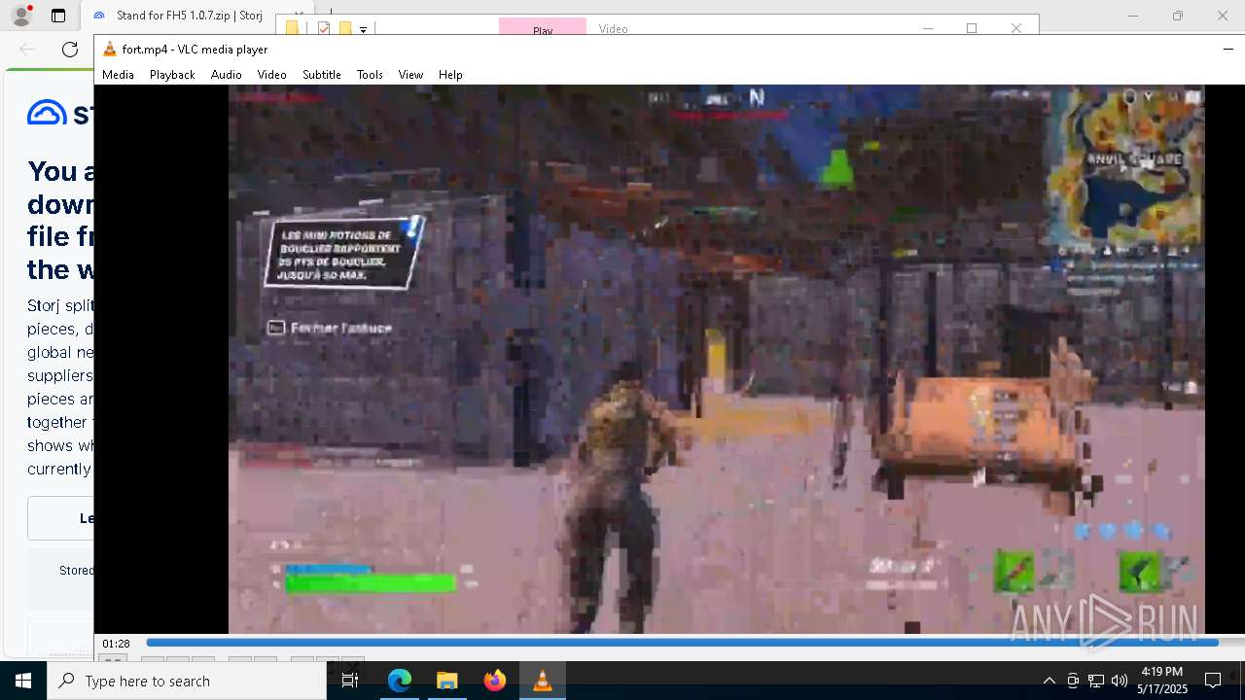The width and height of the screenshot is (1245, 700).
Task: Open Firefox from the taskbar
Action: point(494,681)
